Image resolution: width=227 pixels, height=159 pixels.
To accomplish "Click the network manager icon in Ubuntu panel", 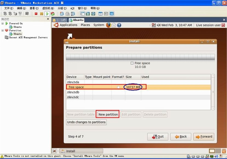I will [154, 25].
